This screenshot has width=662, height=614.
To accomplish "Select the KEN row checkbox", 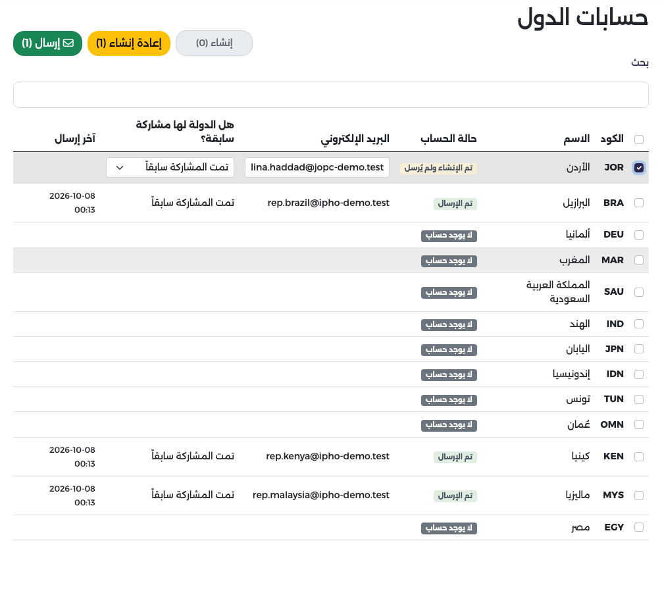I will (639, 457).
